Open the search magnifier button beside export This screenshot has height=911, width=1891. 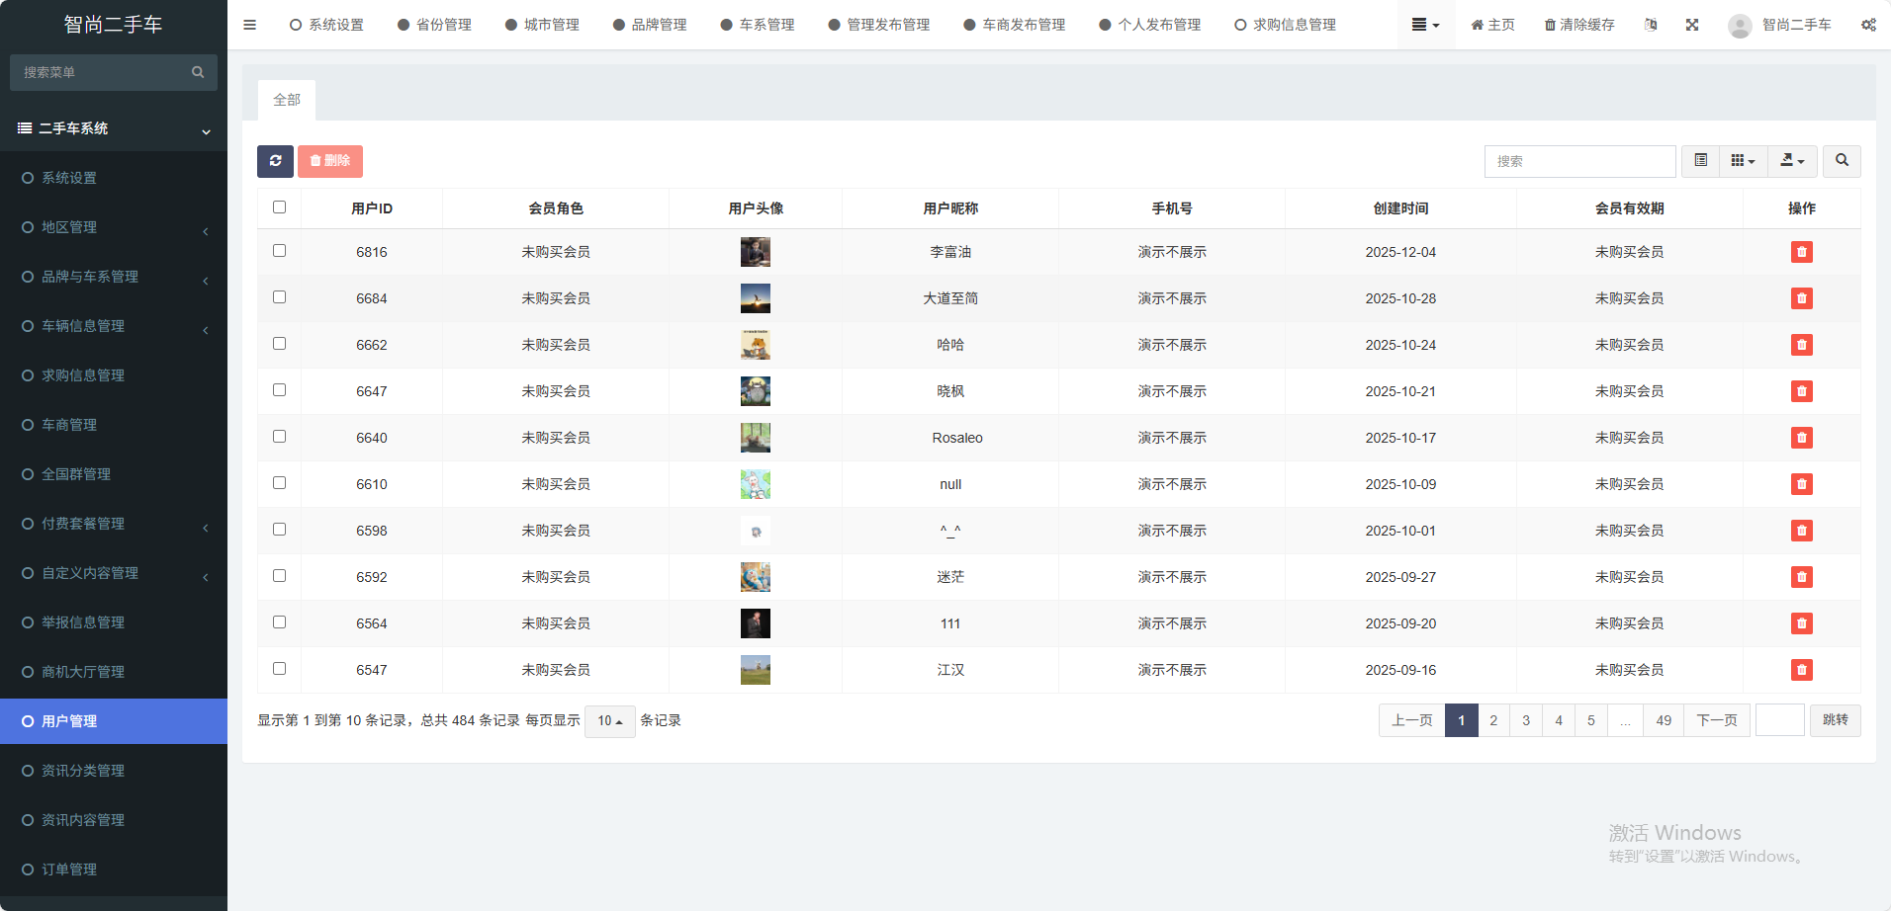[1842, 161]
